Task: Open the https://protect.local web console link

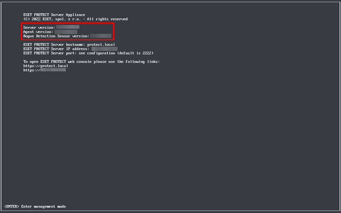Action: pyautogui.click(x=45, y=66)
